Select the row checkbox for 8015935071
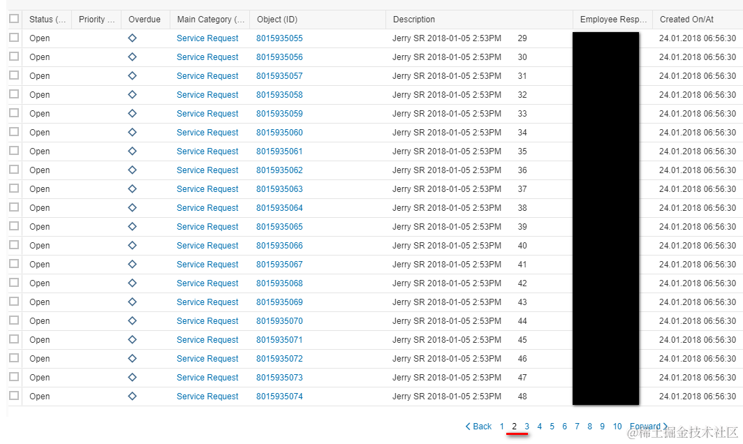The image size is (743, 444). coord(14,339)
